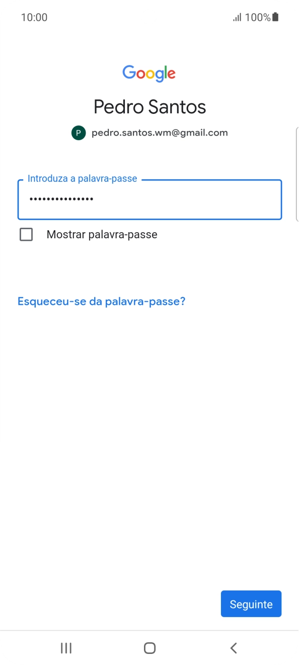Select the Pedro Santos name heading
Viewport: 299px width, 665px height.
click(x=149, y=106)
